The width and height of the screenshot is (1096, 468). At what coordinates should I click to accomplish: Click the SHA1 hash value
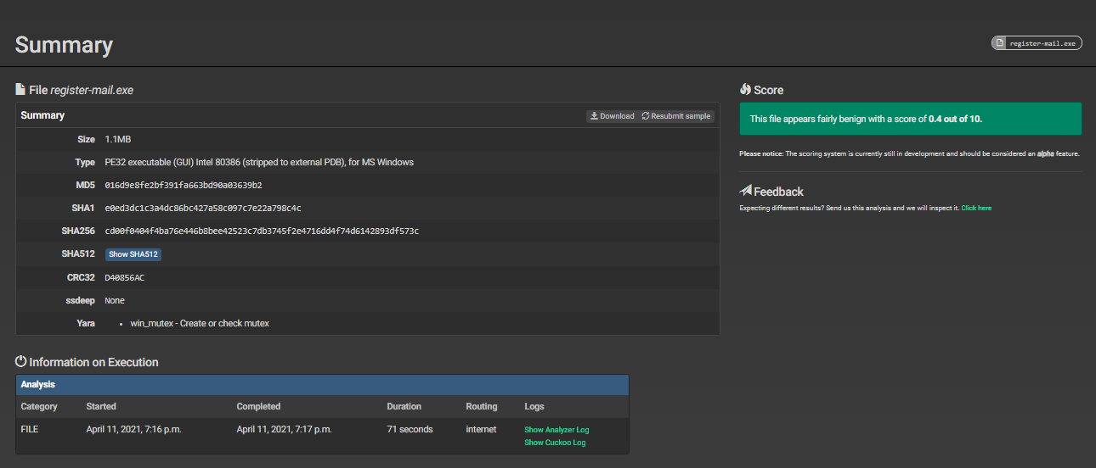tap(202, 208)
